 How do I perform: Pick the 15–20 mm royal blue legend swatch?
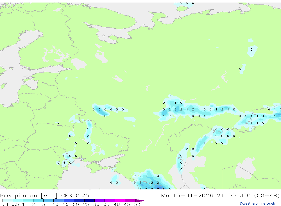pyautogui.click(x=69, y=200)
